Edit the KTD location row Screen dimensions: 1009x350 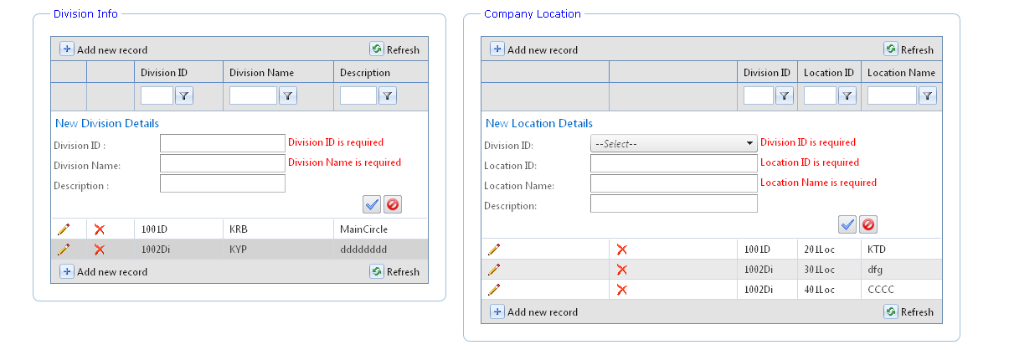pyautogui.click(x=494, y=250)
